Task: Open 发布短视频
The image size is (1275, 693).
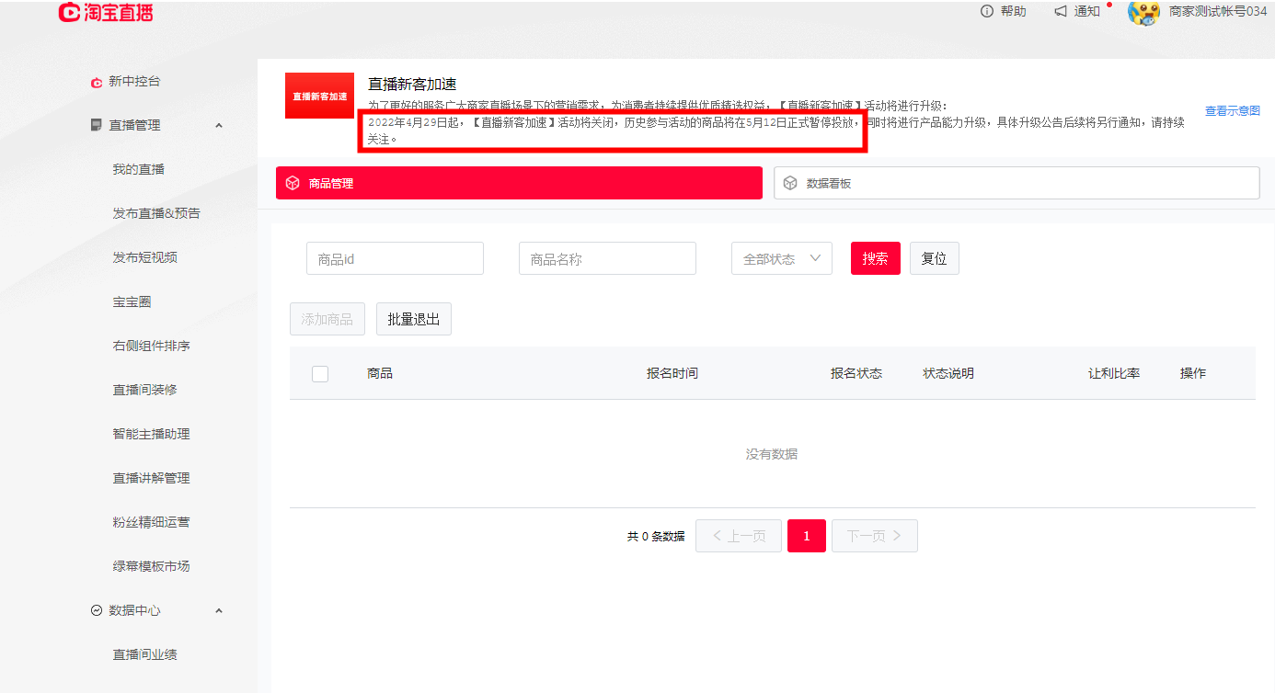Action: (x=144, y=257)
